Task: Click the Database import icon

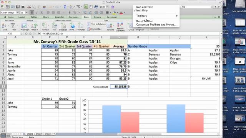Action: (x=63, y=26)
